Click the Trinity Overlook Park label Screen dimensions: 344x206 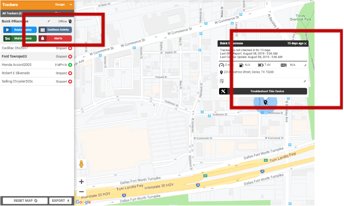point(300,18)
